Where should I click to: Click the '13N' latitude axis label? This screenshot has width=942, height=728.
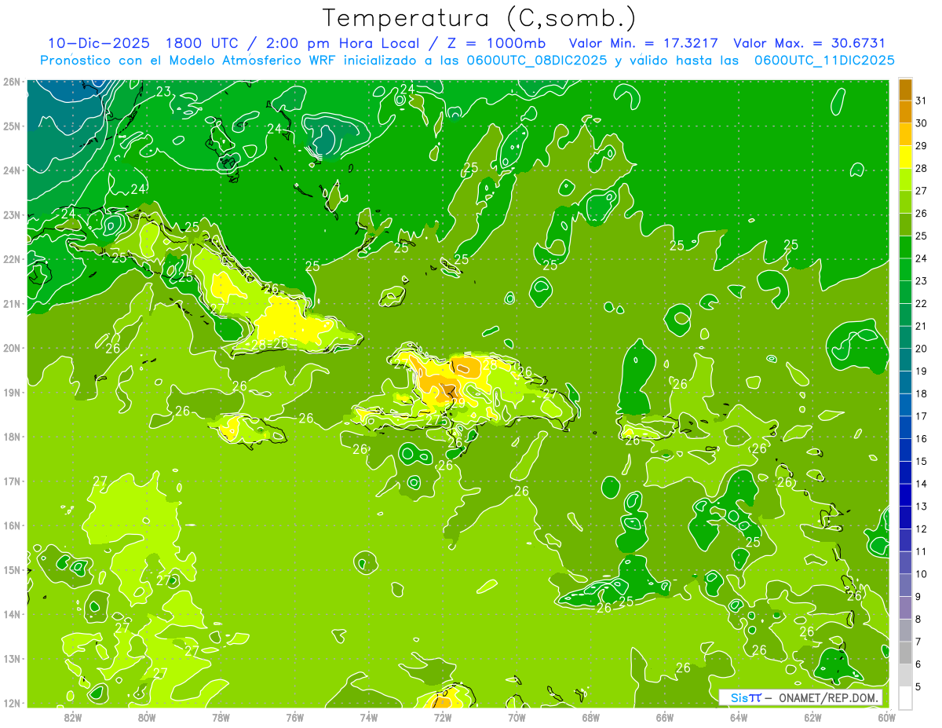point(12,659)
